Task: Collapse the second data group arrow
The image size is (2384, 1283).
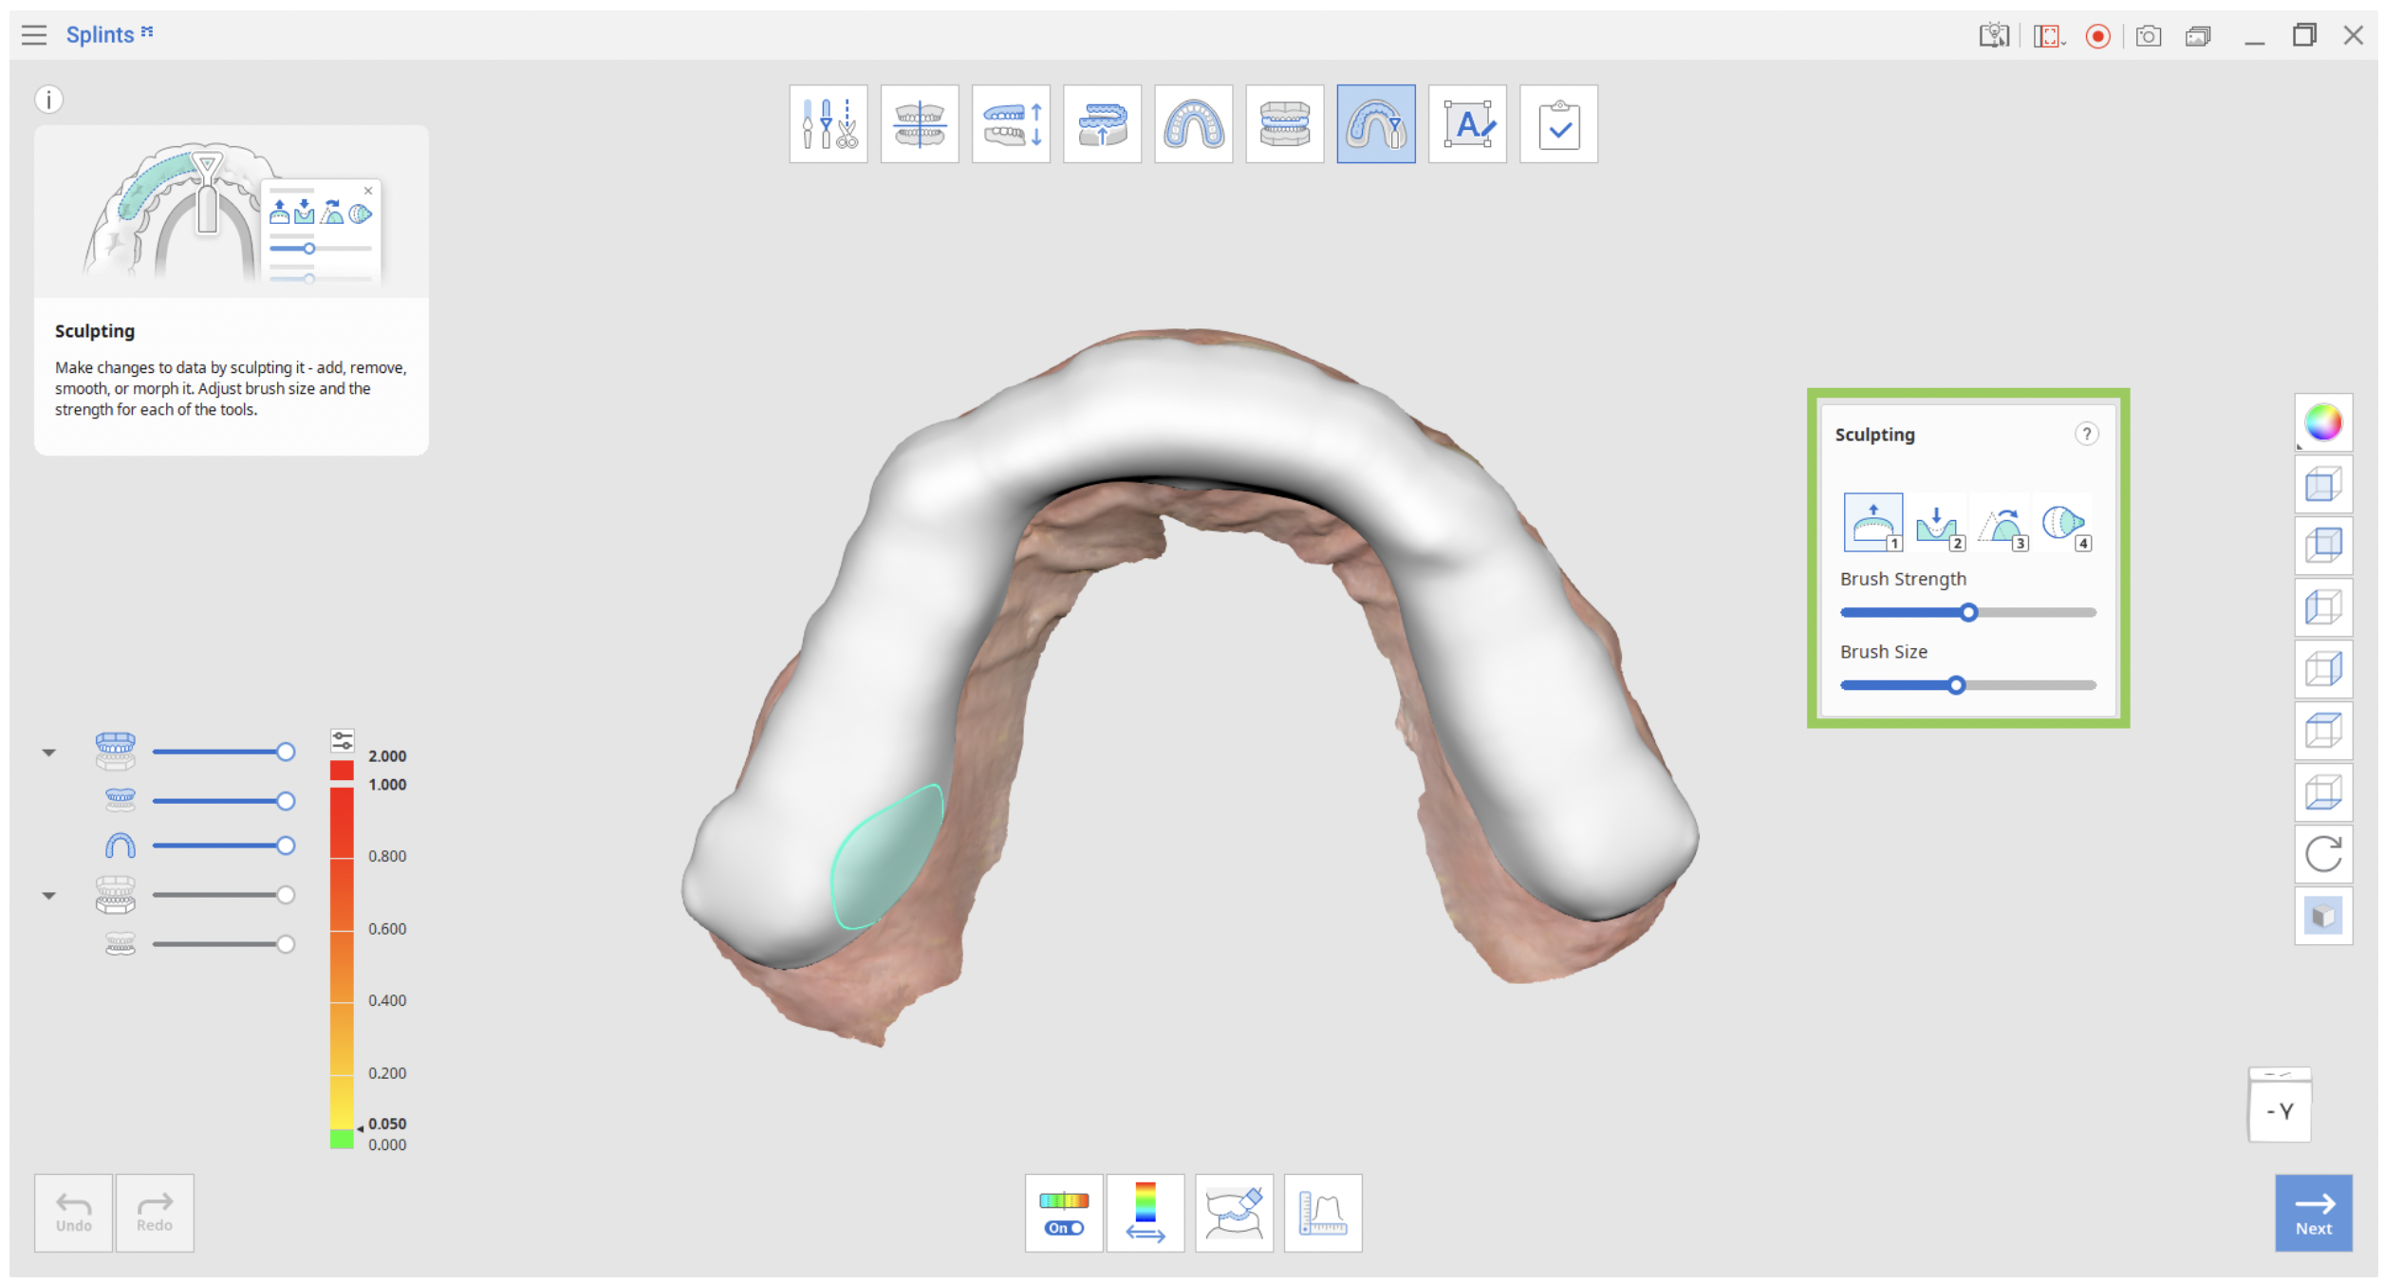Action: (x=49, y=895)
